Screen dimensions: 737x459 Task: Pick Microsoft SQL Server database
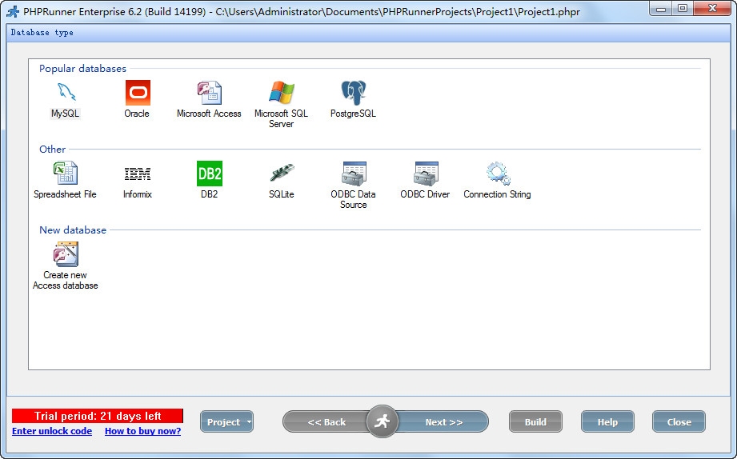(281, 94)
